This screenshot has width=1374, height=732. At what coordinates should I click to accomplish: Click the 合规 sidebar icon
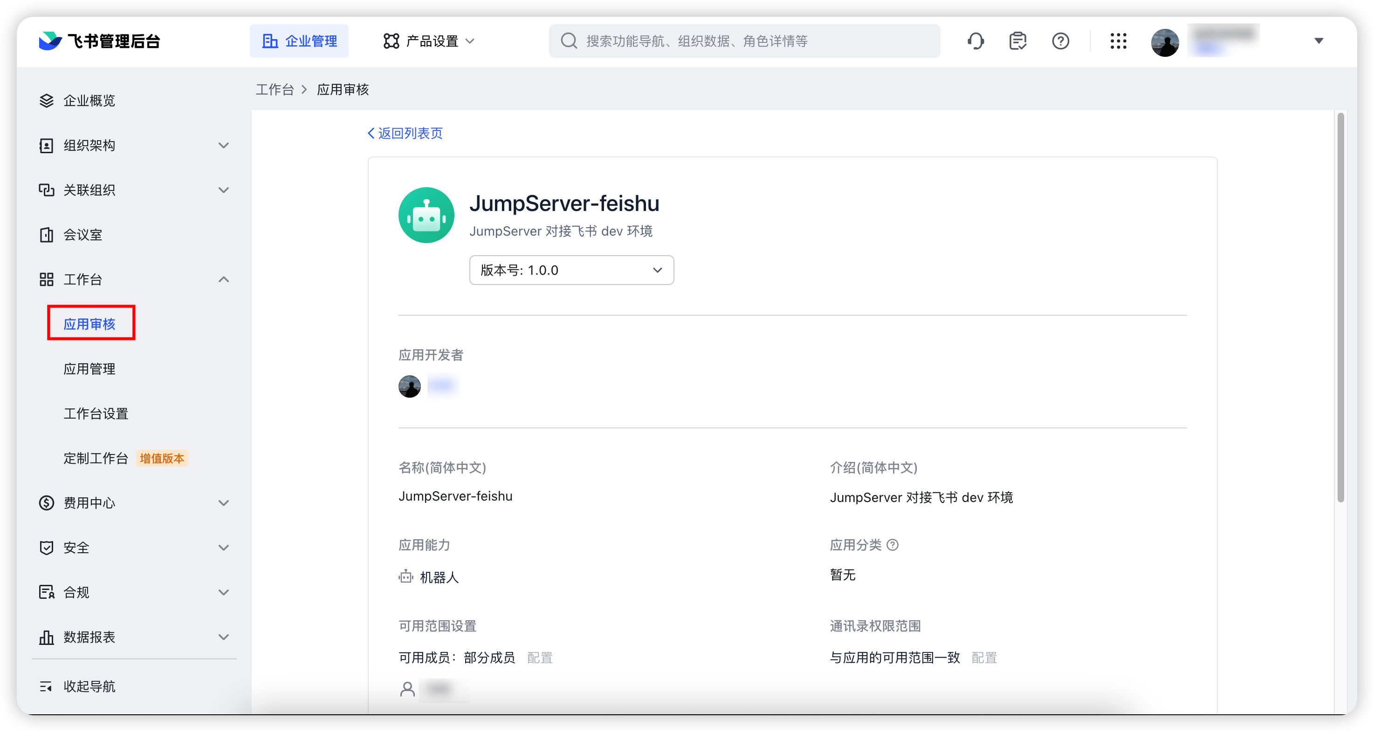(47, 592)
